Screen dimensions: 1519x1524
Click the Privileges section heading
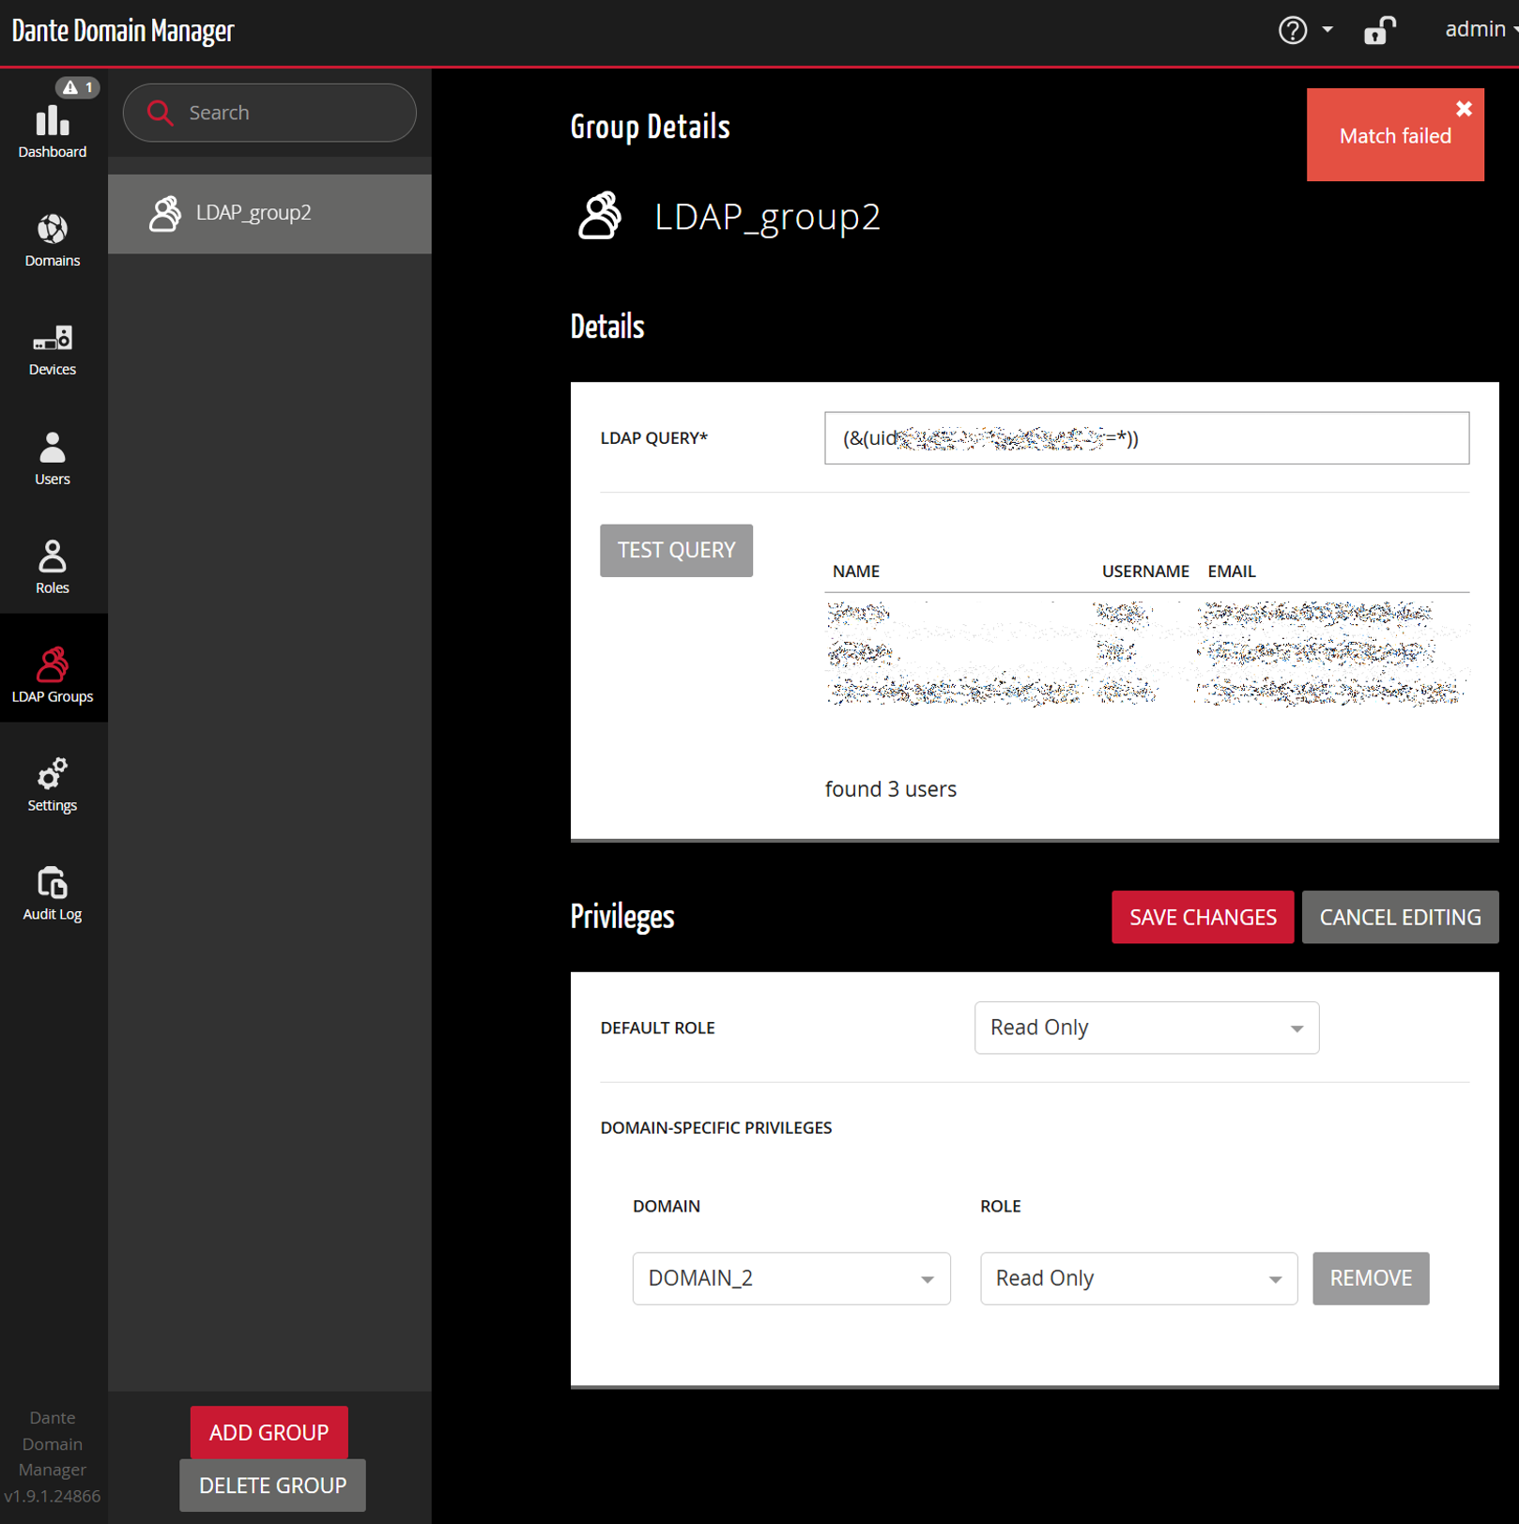[622, 917]
